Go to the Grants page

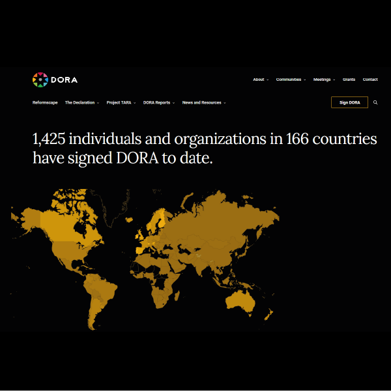349,80
